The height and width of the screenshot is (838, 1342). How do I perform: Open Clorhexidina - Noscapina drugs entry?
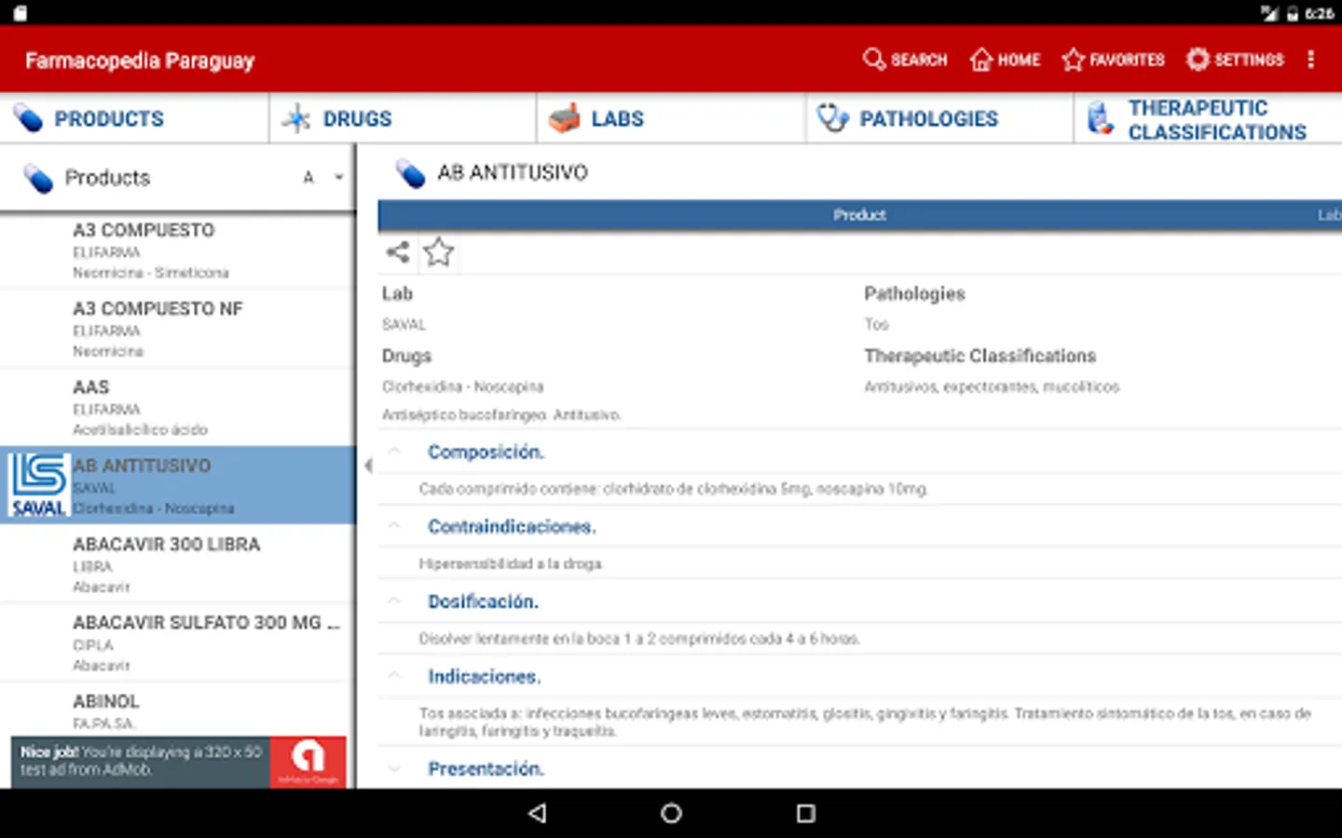(462, 386)
